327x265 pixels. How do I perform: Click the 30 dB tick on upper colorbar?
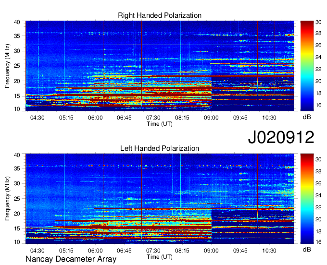[318, 22]
